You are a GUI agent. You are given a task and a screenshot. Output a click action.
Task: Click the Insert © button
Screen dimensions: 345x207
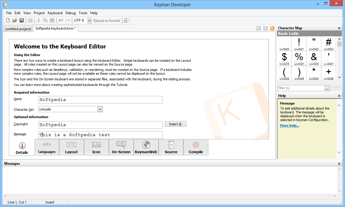175,124
